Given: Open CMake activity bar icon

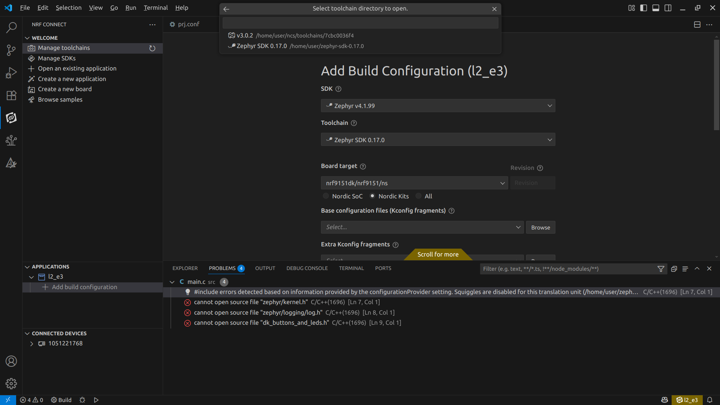Looking at the screenshot, I should [x=11, y=163].
